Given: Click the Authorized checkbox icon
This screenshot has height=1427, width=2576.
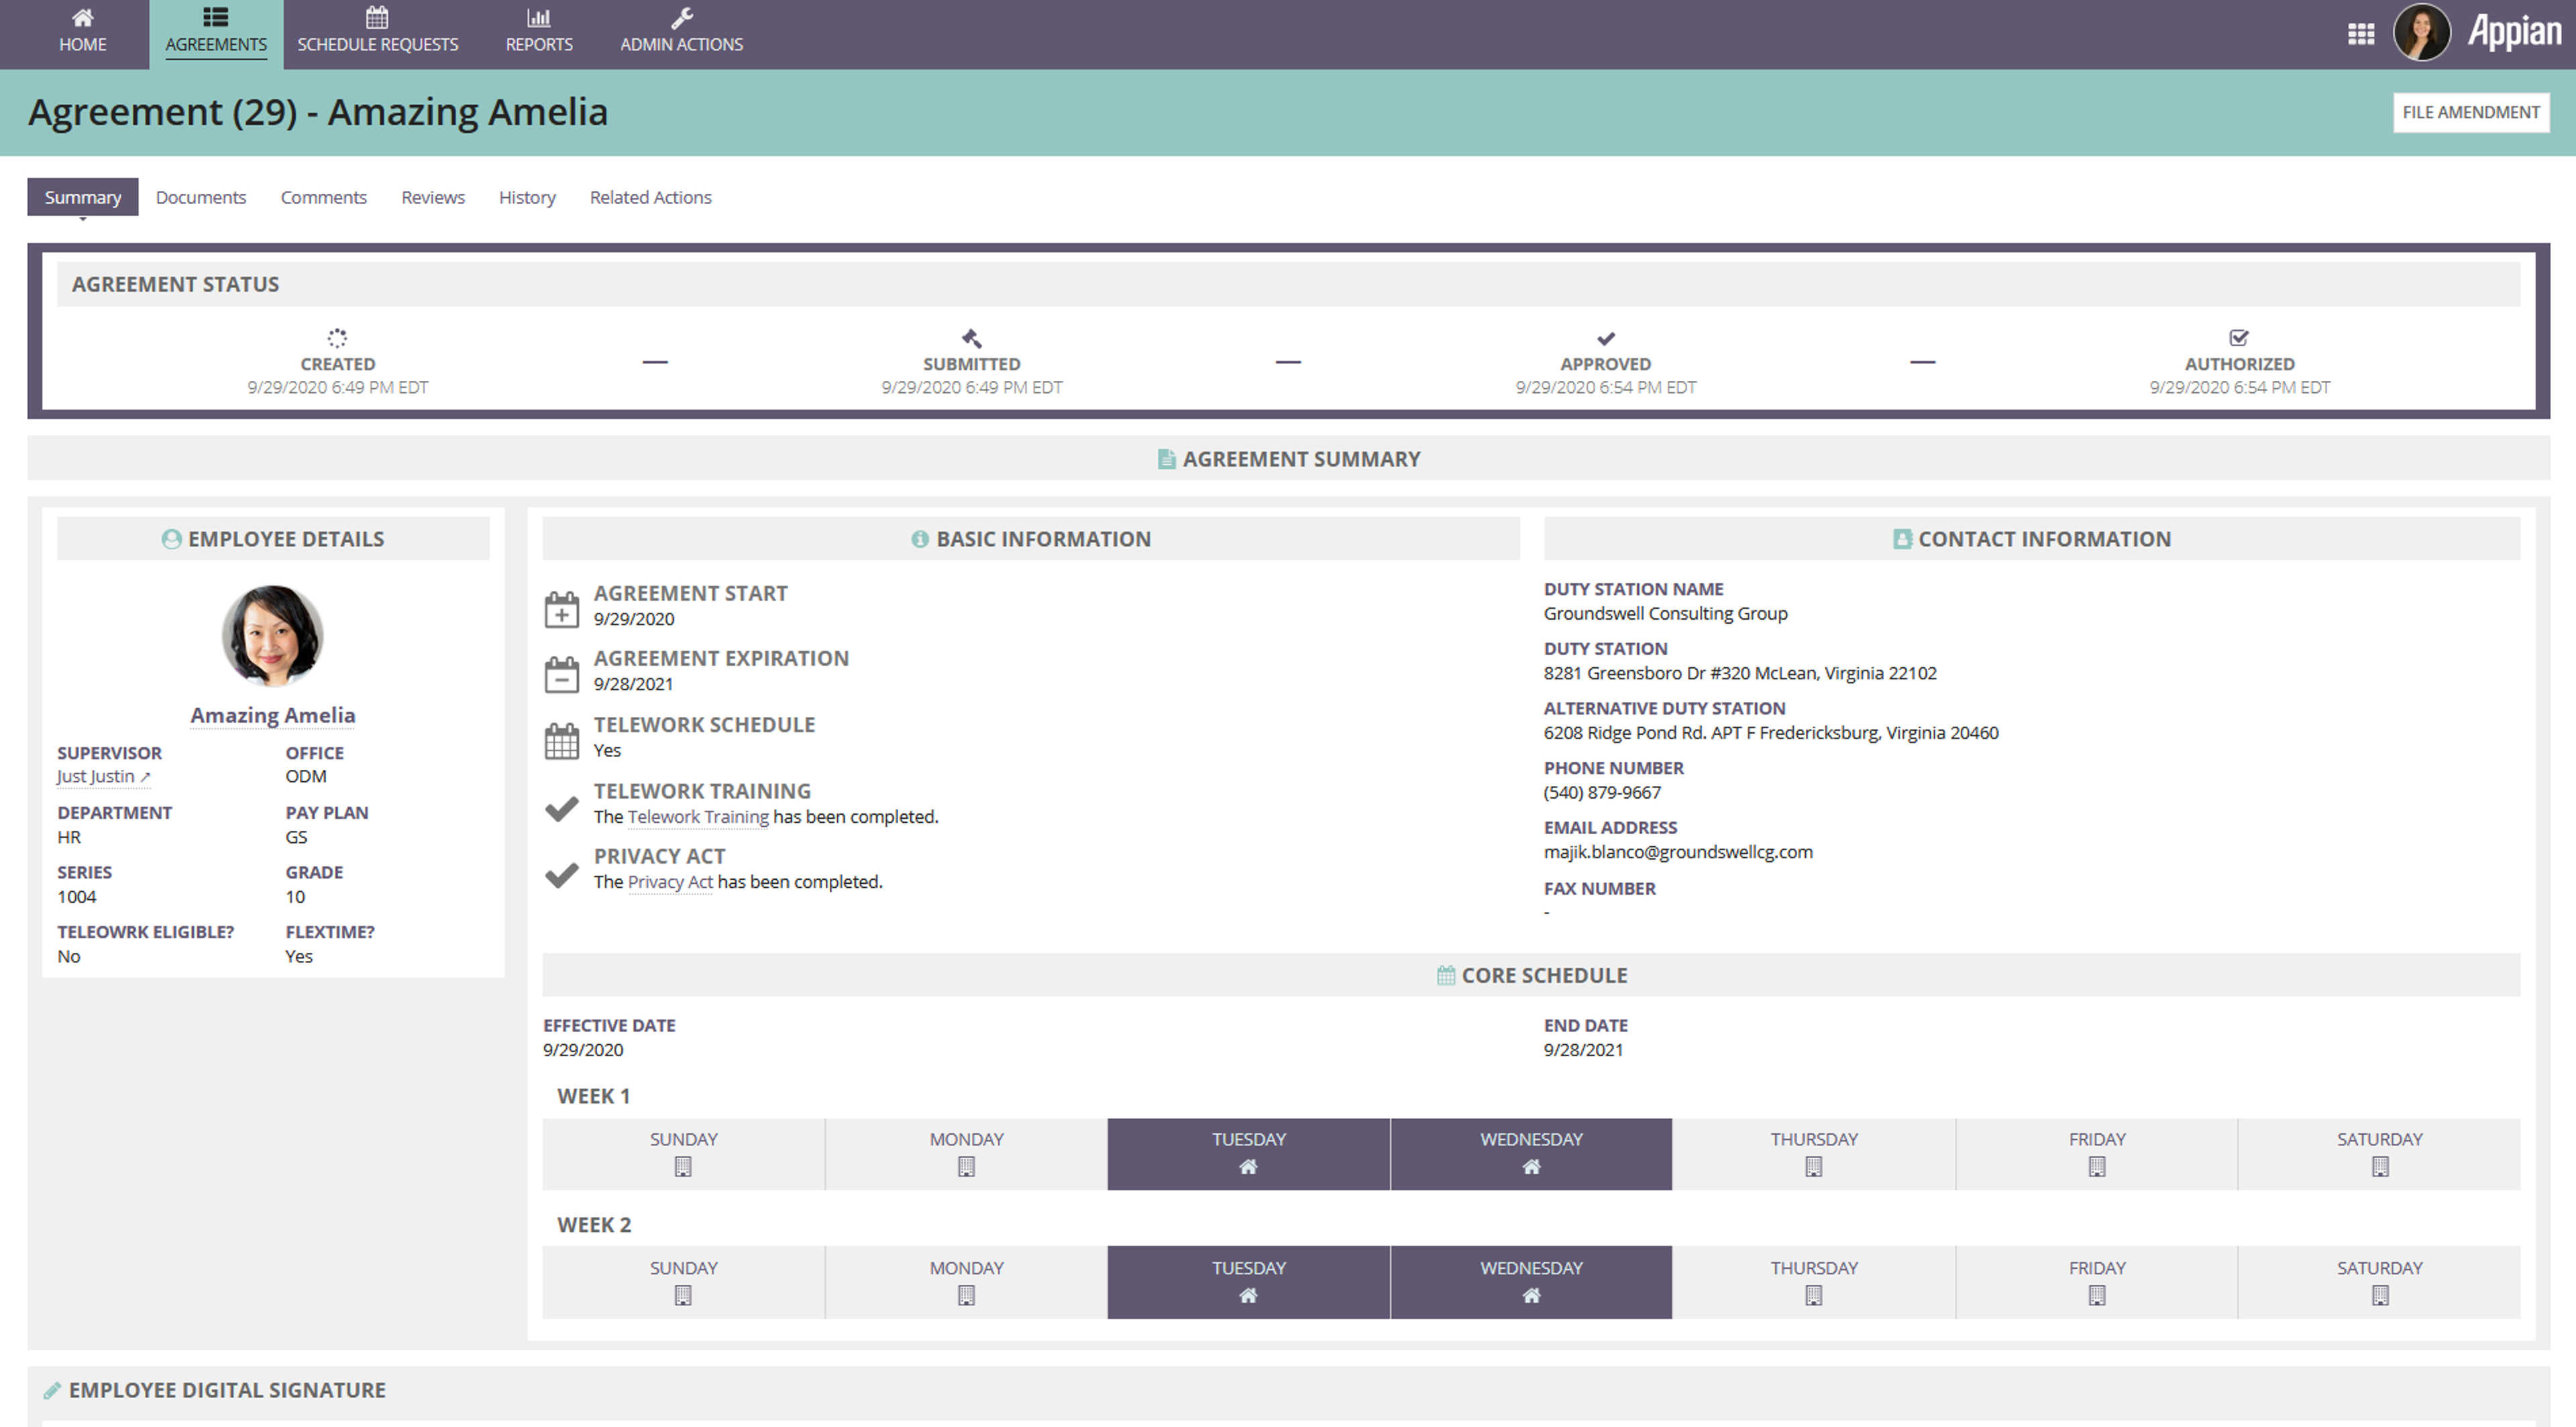Looking at the screenshot, I should click(x=2239, y=338).
